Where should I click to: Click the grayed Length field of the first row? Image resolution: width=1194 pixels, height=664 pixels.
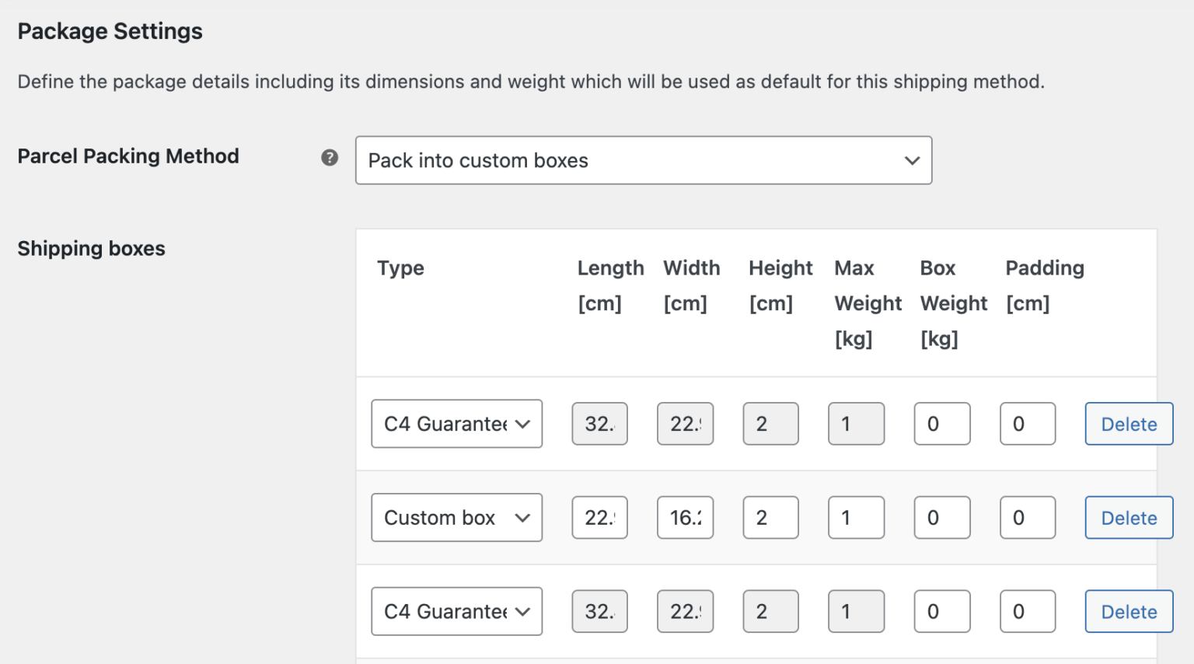coord(599,424)
